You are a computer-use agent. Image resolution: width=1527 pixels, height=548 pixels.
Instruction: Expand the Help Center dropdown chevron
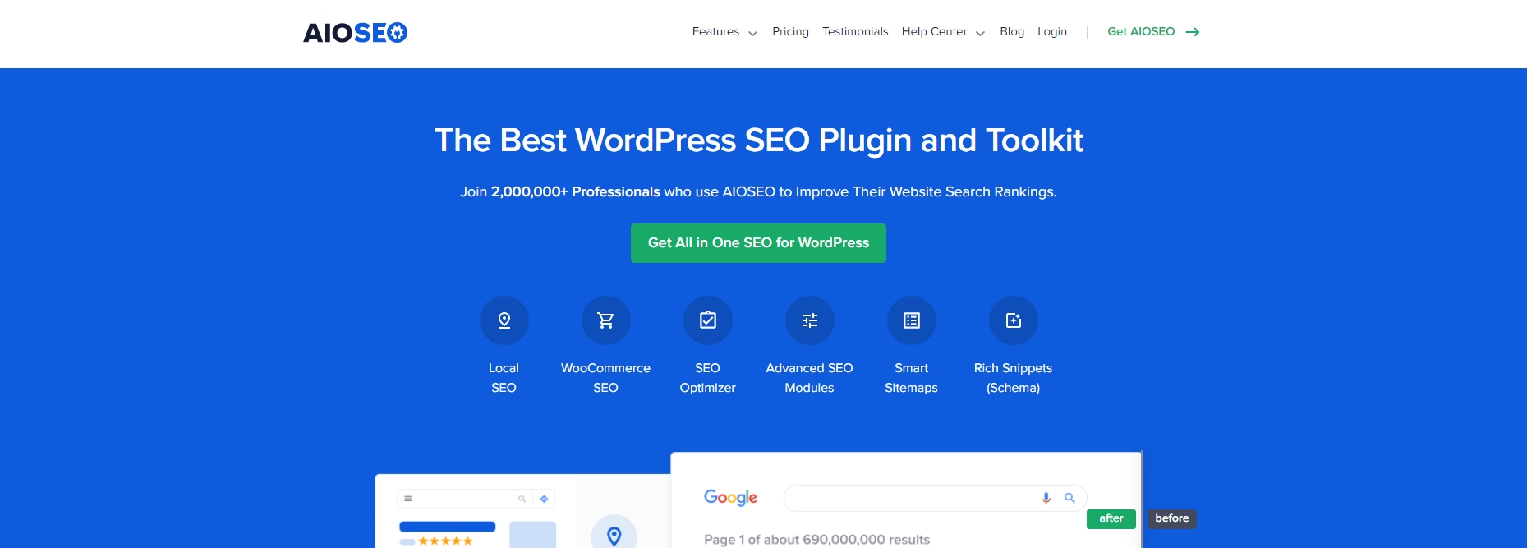[980, 34]
